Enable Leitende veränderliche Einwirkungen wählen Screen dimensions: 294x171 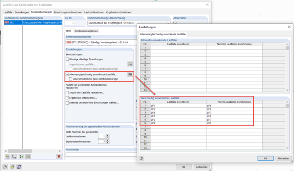67,103
